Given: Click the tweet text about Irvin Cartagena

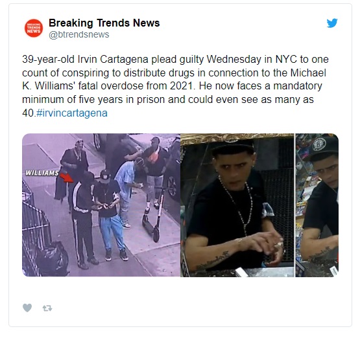Looking at the screenshot, I should coord(175,86).
